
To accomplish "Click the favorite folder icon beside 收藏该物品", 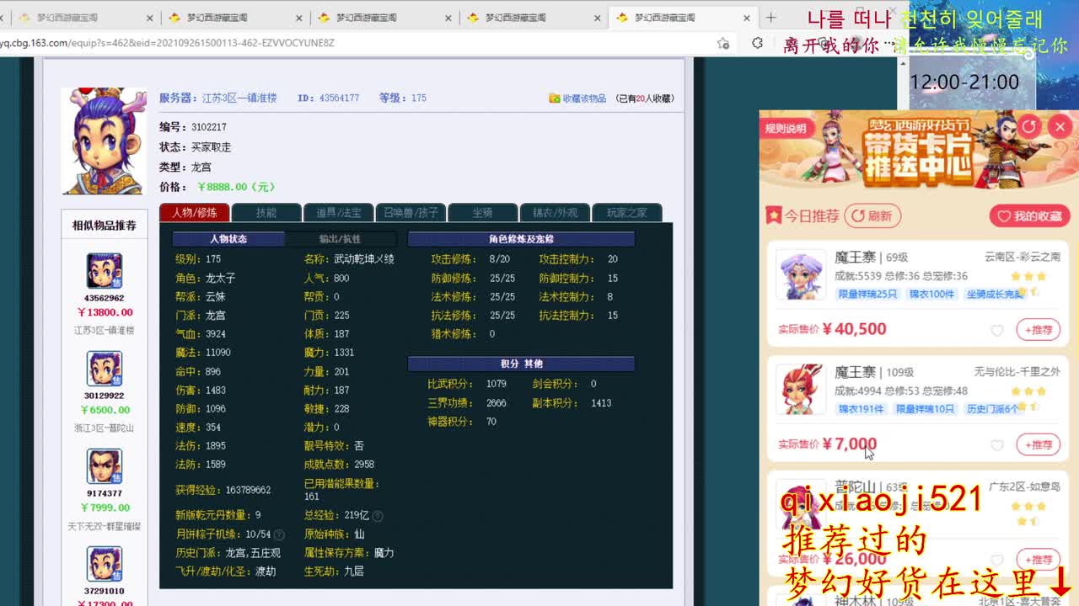I will pos(555,98).
